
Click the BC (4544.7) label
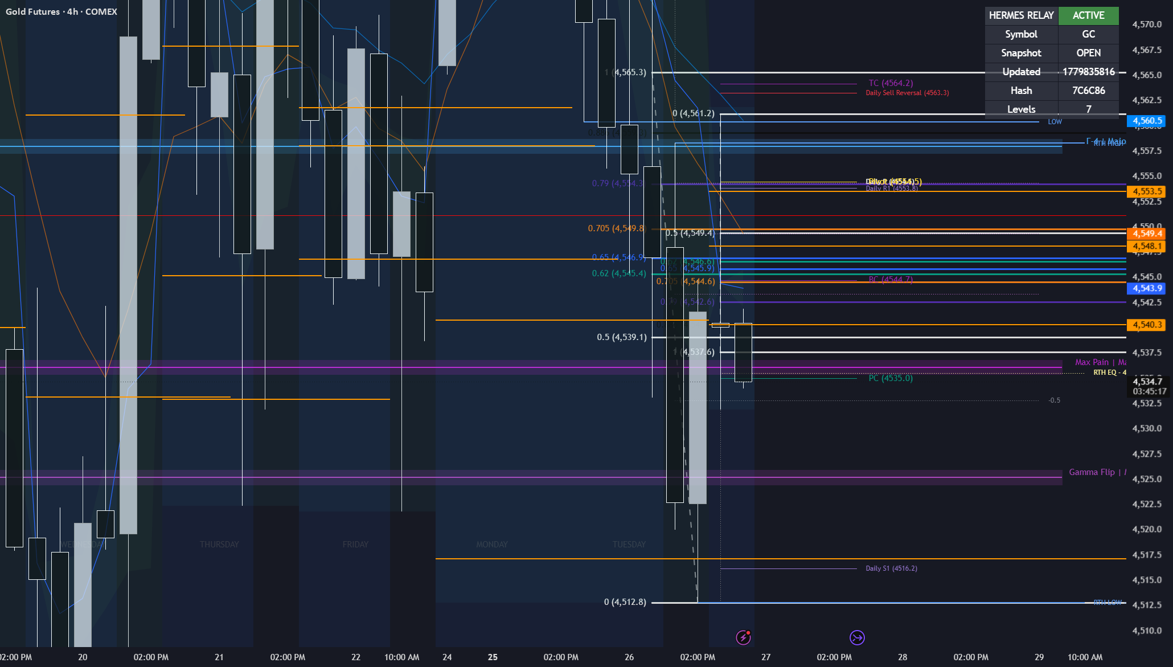click(x=891, y=279)
